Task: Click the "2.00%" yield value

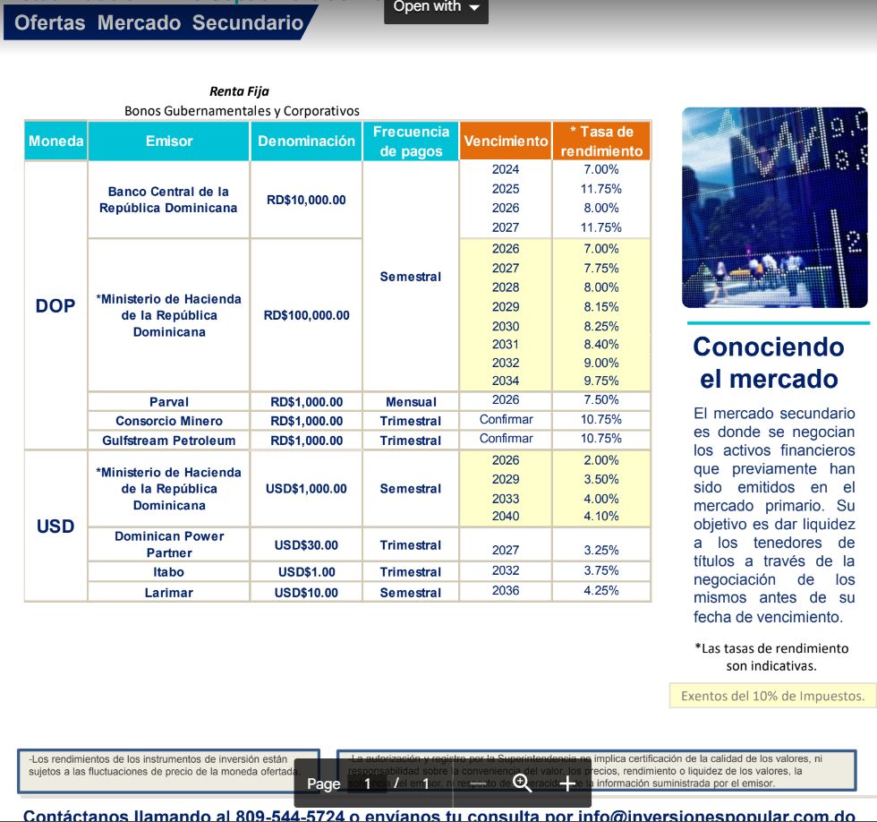Action: click(x=601, y=460)
